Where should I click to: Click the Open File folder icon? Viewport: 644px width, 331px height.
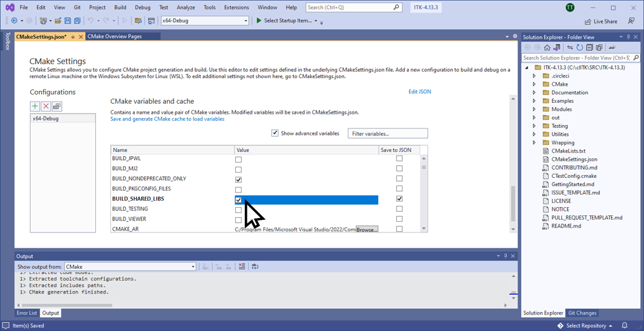tap(58, 20)
